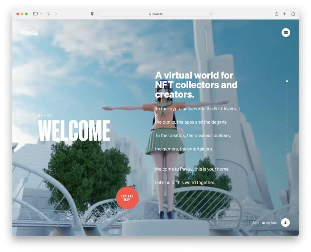
Task: Click the Pavia logo
Action: click(29, 33)
